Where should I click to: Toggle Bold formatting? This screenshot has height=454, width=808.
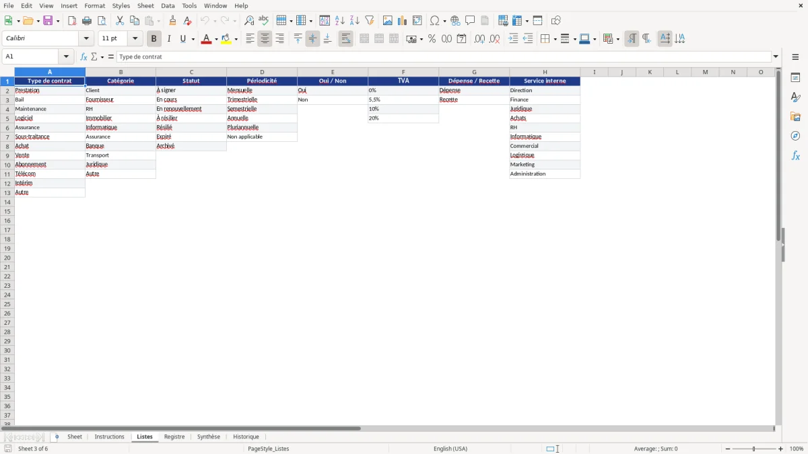point(154,39)
